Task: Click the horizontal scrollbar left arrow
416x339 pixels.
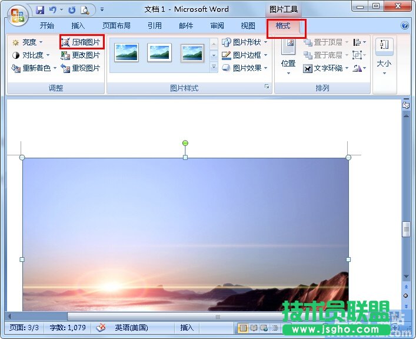Action: 9,316
